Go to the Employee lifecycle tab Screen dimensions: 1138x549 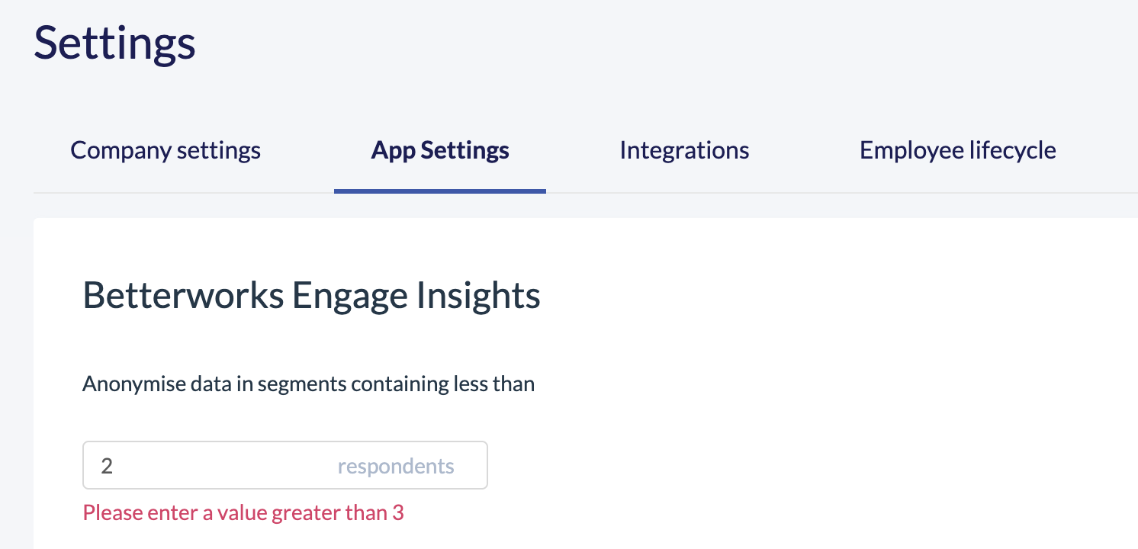[958, 150]
